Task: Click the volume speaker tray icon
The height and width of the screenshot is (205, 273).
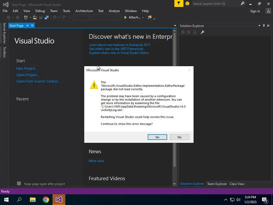Action: [x=238, y=200]
